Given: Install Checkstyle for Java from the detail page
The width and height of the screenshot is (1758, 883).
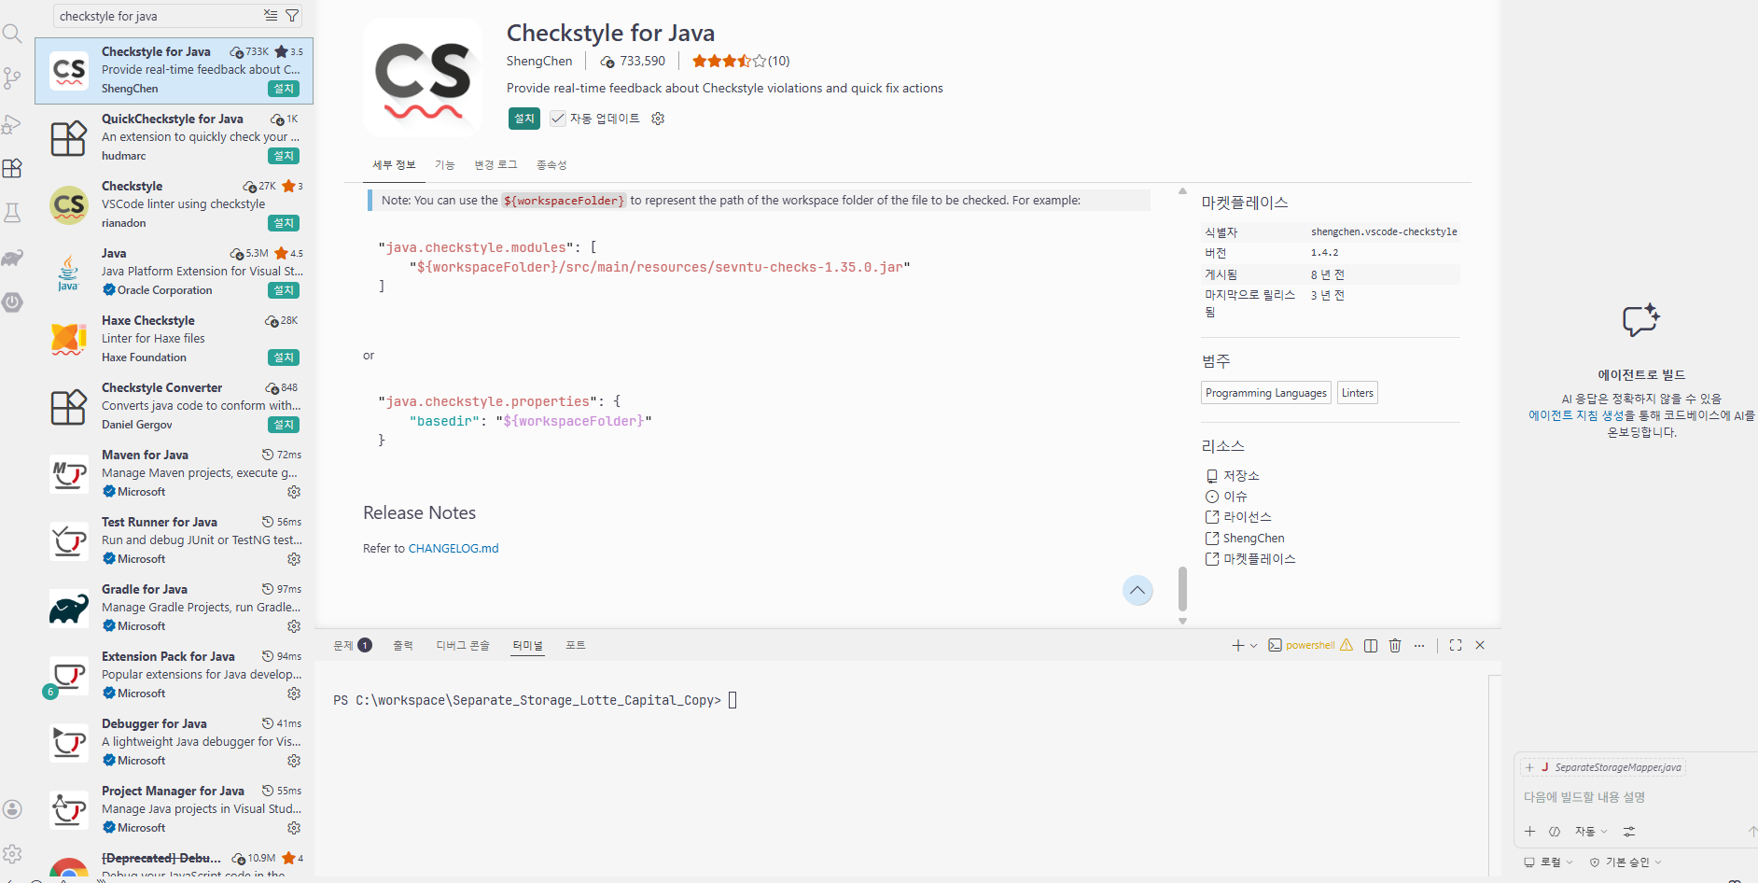Looking at the screenshot, I should 524,119.
